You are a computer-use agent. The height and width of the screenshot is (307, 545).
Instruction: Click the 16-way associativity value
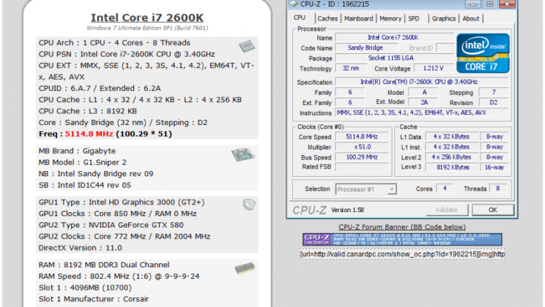click(494, 167)
